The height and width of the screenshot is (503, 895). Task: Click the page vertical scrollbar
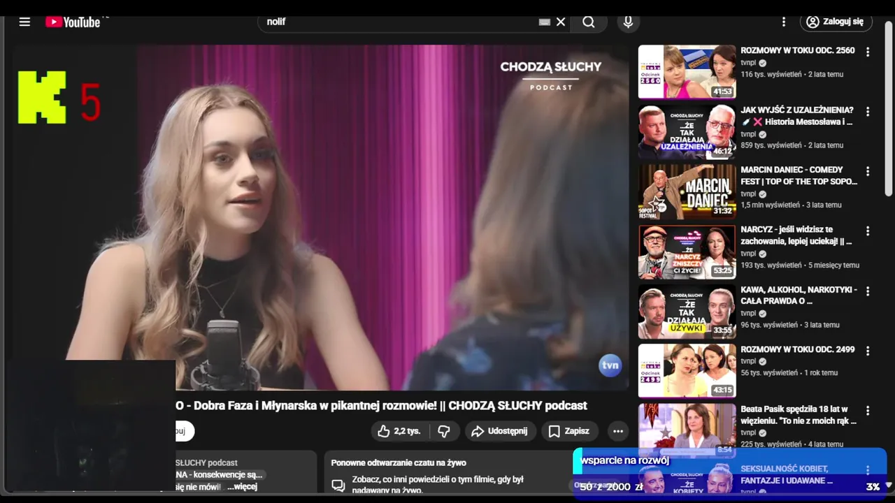889,108
